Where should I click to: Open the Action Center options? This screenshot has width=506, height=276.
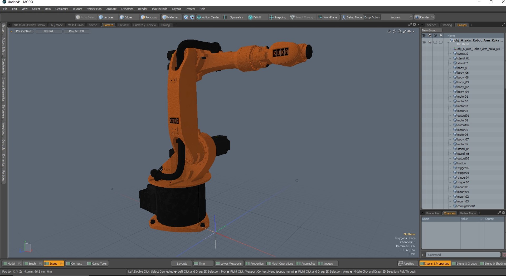(208, 17)
